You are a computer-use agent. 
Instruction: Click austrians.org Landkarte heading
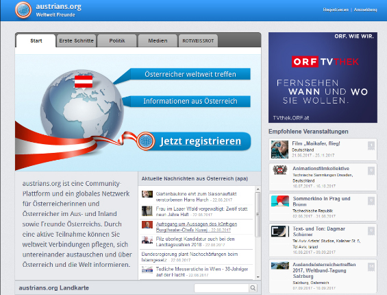click(x=54, y=288)
